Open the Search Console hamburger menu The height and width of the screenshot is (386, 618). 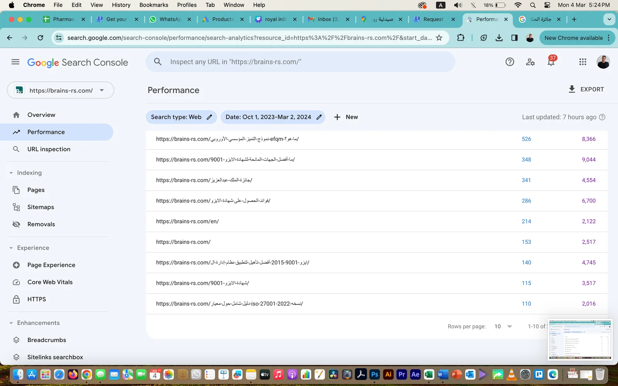(x=15, y=62)
